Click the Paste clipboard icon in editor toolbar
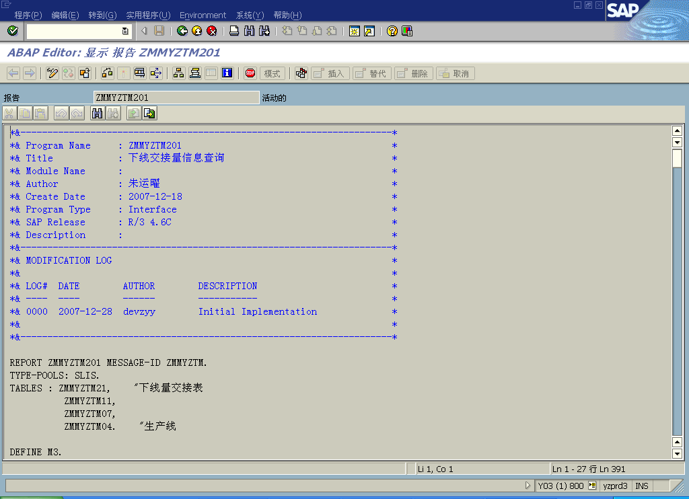Image resolution: width=689 pixels, height=499 pixels. pyautogui.click(x=40, y=114)
